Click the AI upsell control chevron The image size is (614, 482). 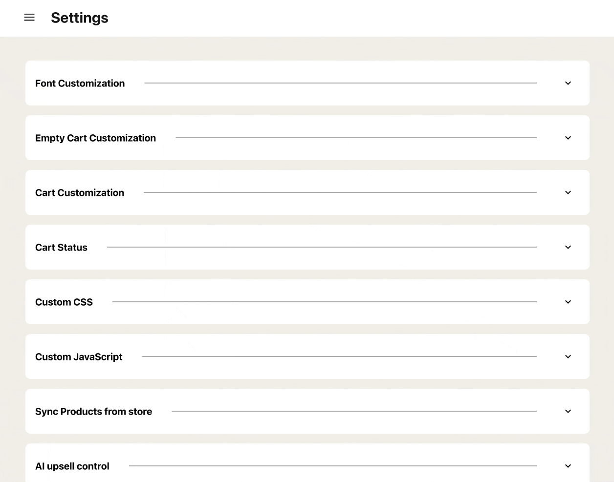click(x=568, y=466)
